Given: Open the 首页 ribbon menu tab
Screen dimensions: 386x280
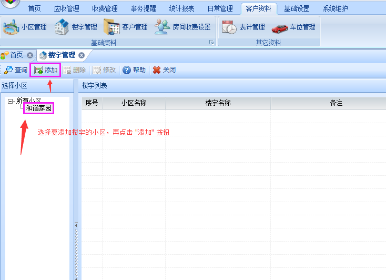Looking at the screenshot, I should tap(34, 8).
